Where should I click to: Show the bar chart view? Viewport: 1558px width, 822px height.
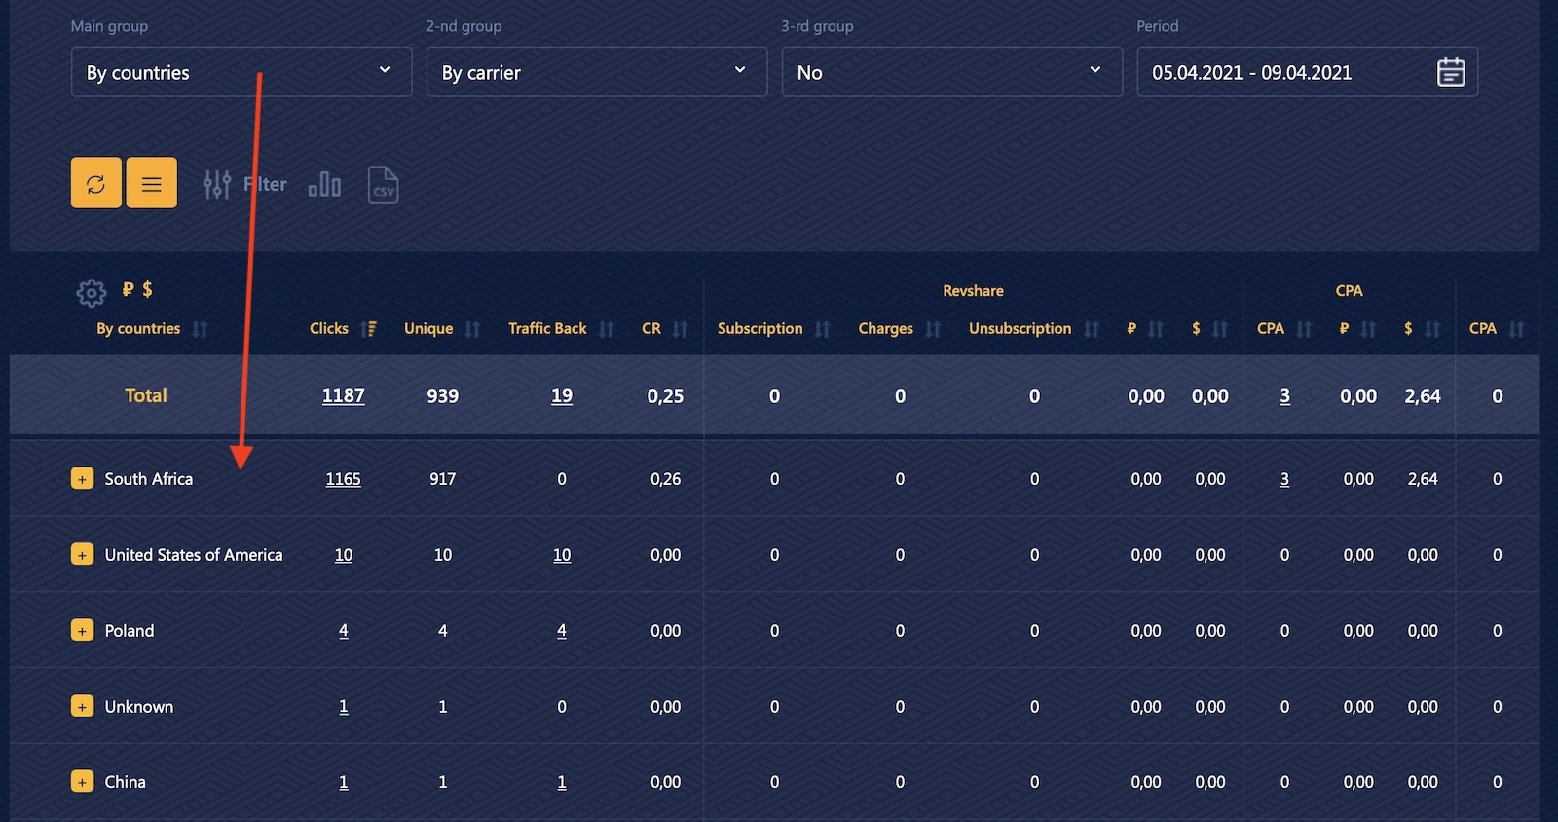324,184
